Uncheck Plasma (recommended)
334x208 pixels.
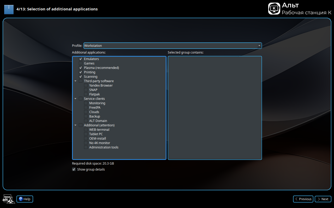81,68
